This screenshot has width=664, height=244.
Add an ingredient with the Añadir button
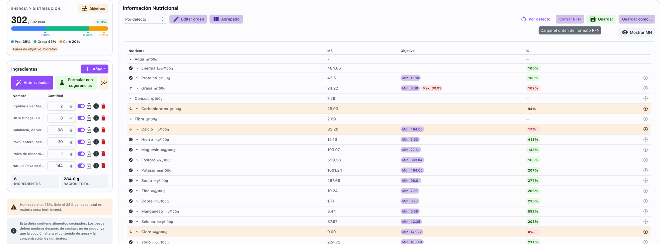[x=95, y=69]
